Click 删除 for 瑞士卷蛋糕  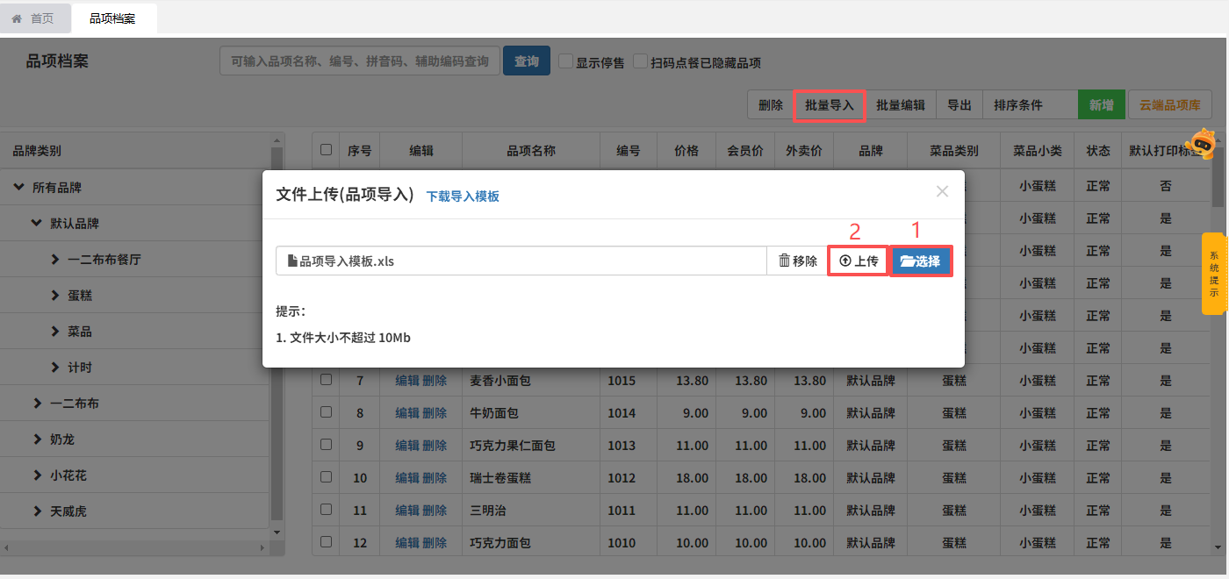(435, 478)
